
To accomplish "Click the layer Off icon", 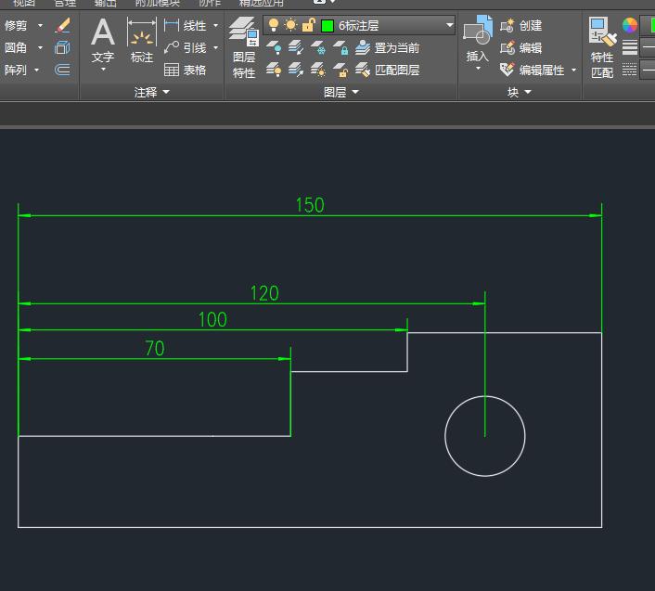I will click(x=274, y=47).
